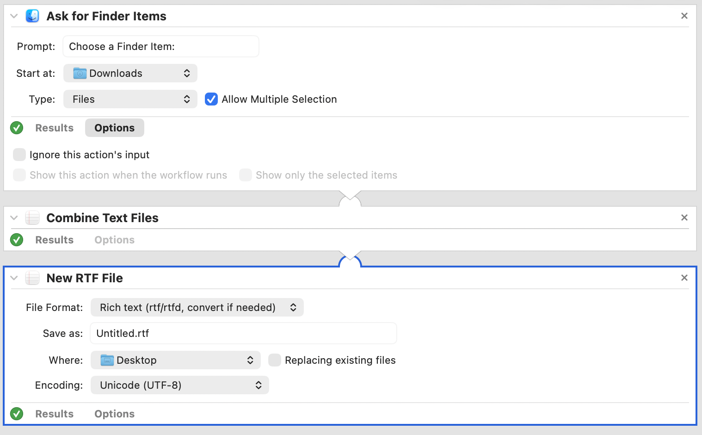Click the green checkmark status in Combine Text Files
702x435 pixels.
(17, 240)
